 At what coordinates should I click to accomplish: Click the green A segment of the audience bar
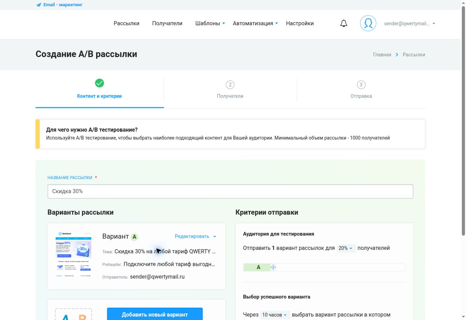click(x=257, y=267)
